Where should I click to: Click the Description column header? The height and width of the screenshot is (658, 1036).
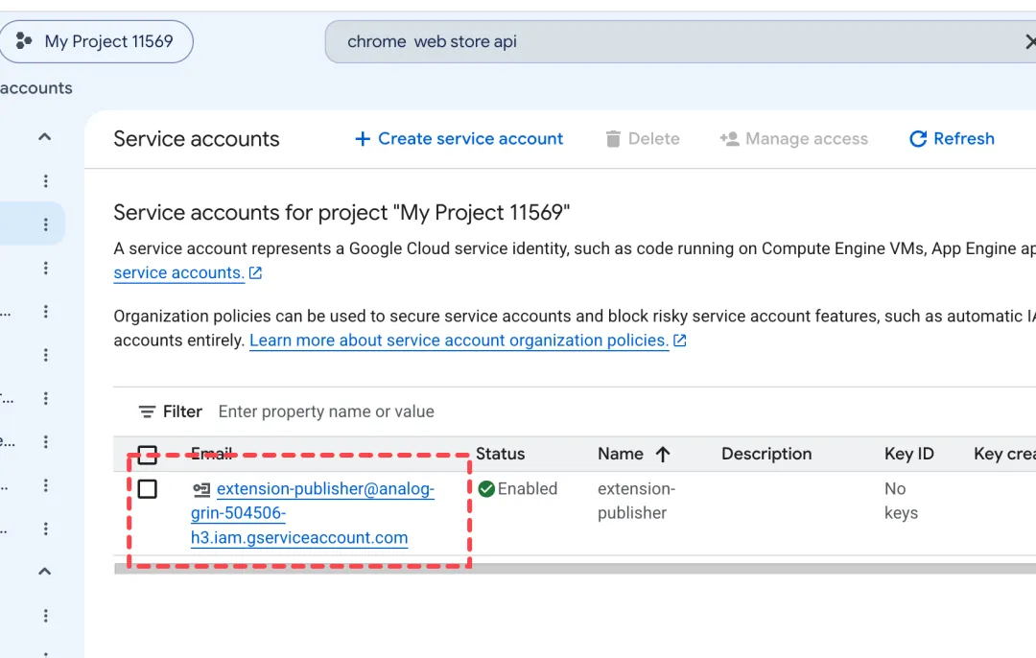766,454
